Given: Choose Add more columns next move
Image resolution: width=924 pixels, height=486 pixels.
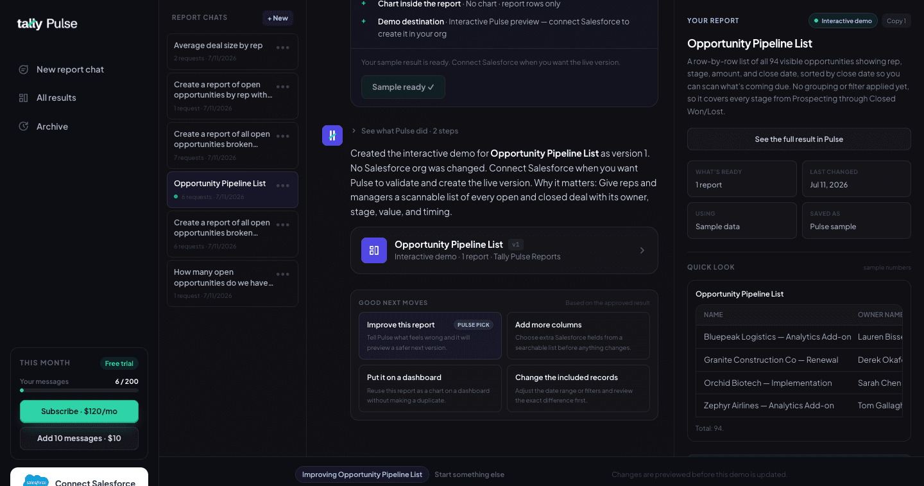Looking at the screenshot, I should [x=578, y=336].
